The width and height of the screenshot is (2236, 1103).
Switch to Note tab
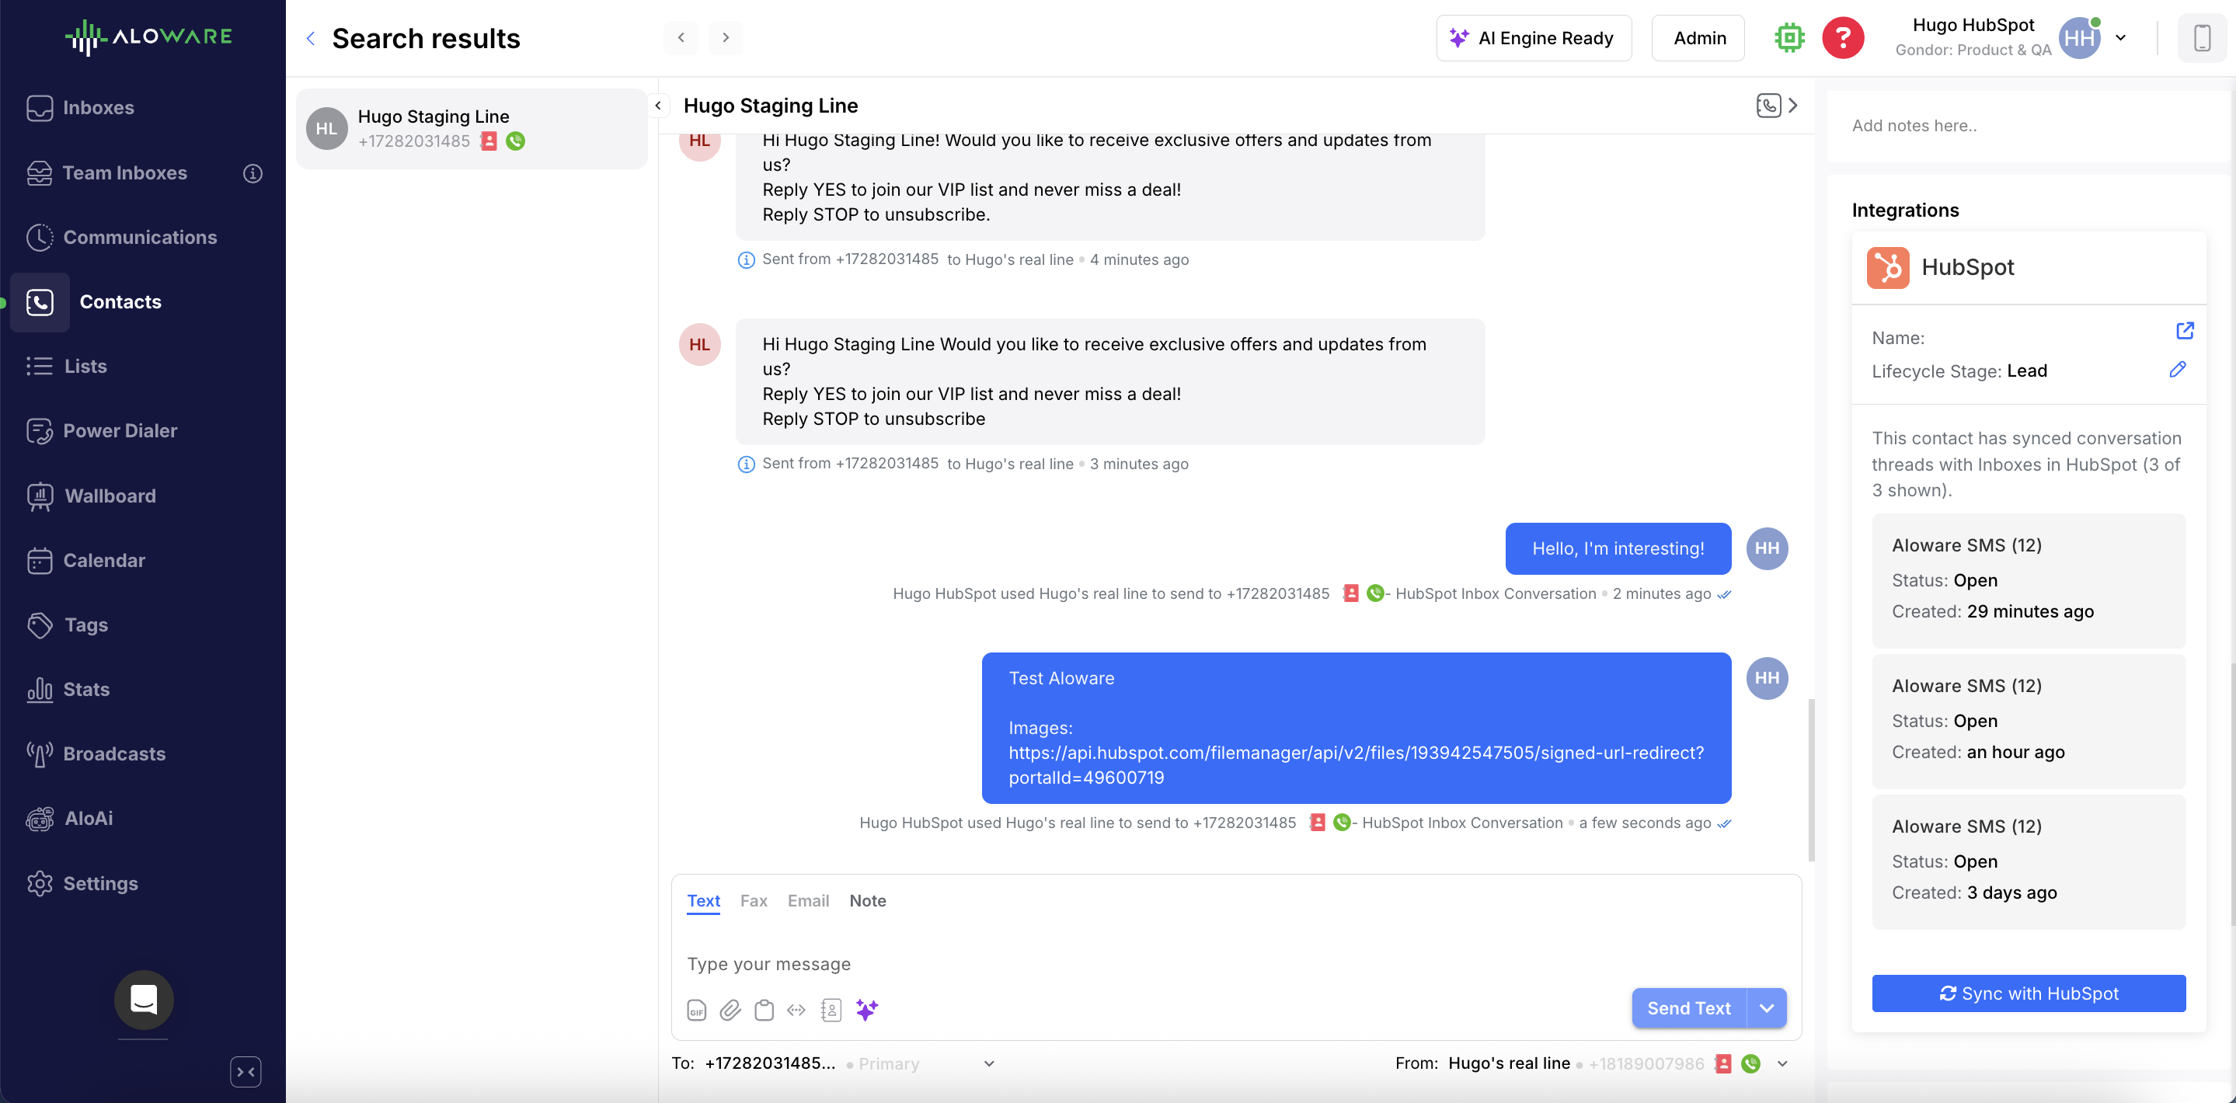pyautogui.click(x=867, y=901)
